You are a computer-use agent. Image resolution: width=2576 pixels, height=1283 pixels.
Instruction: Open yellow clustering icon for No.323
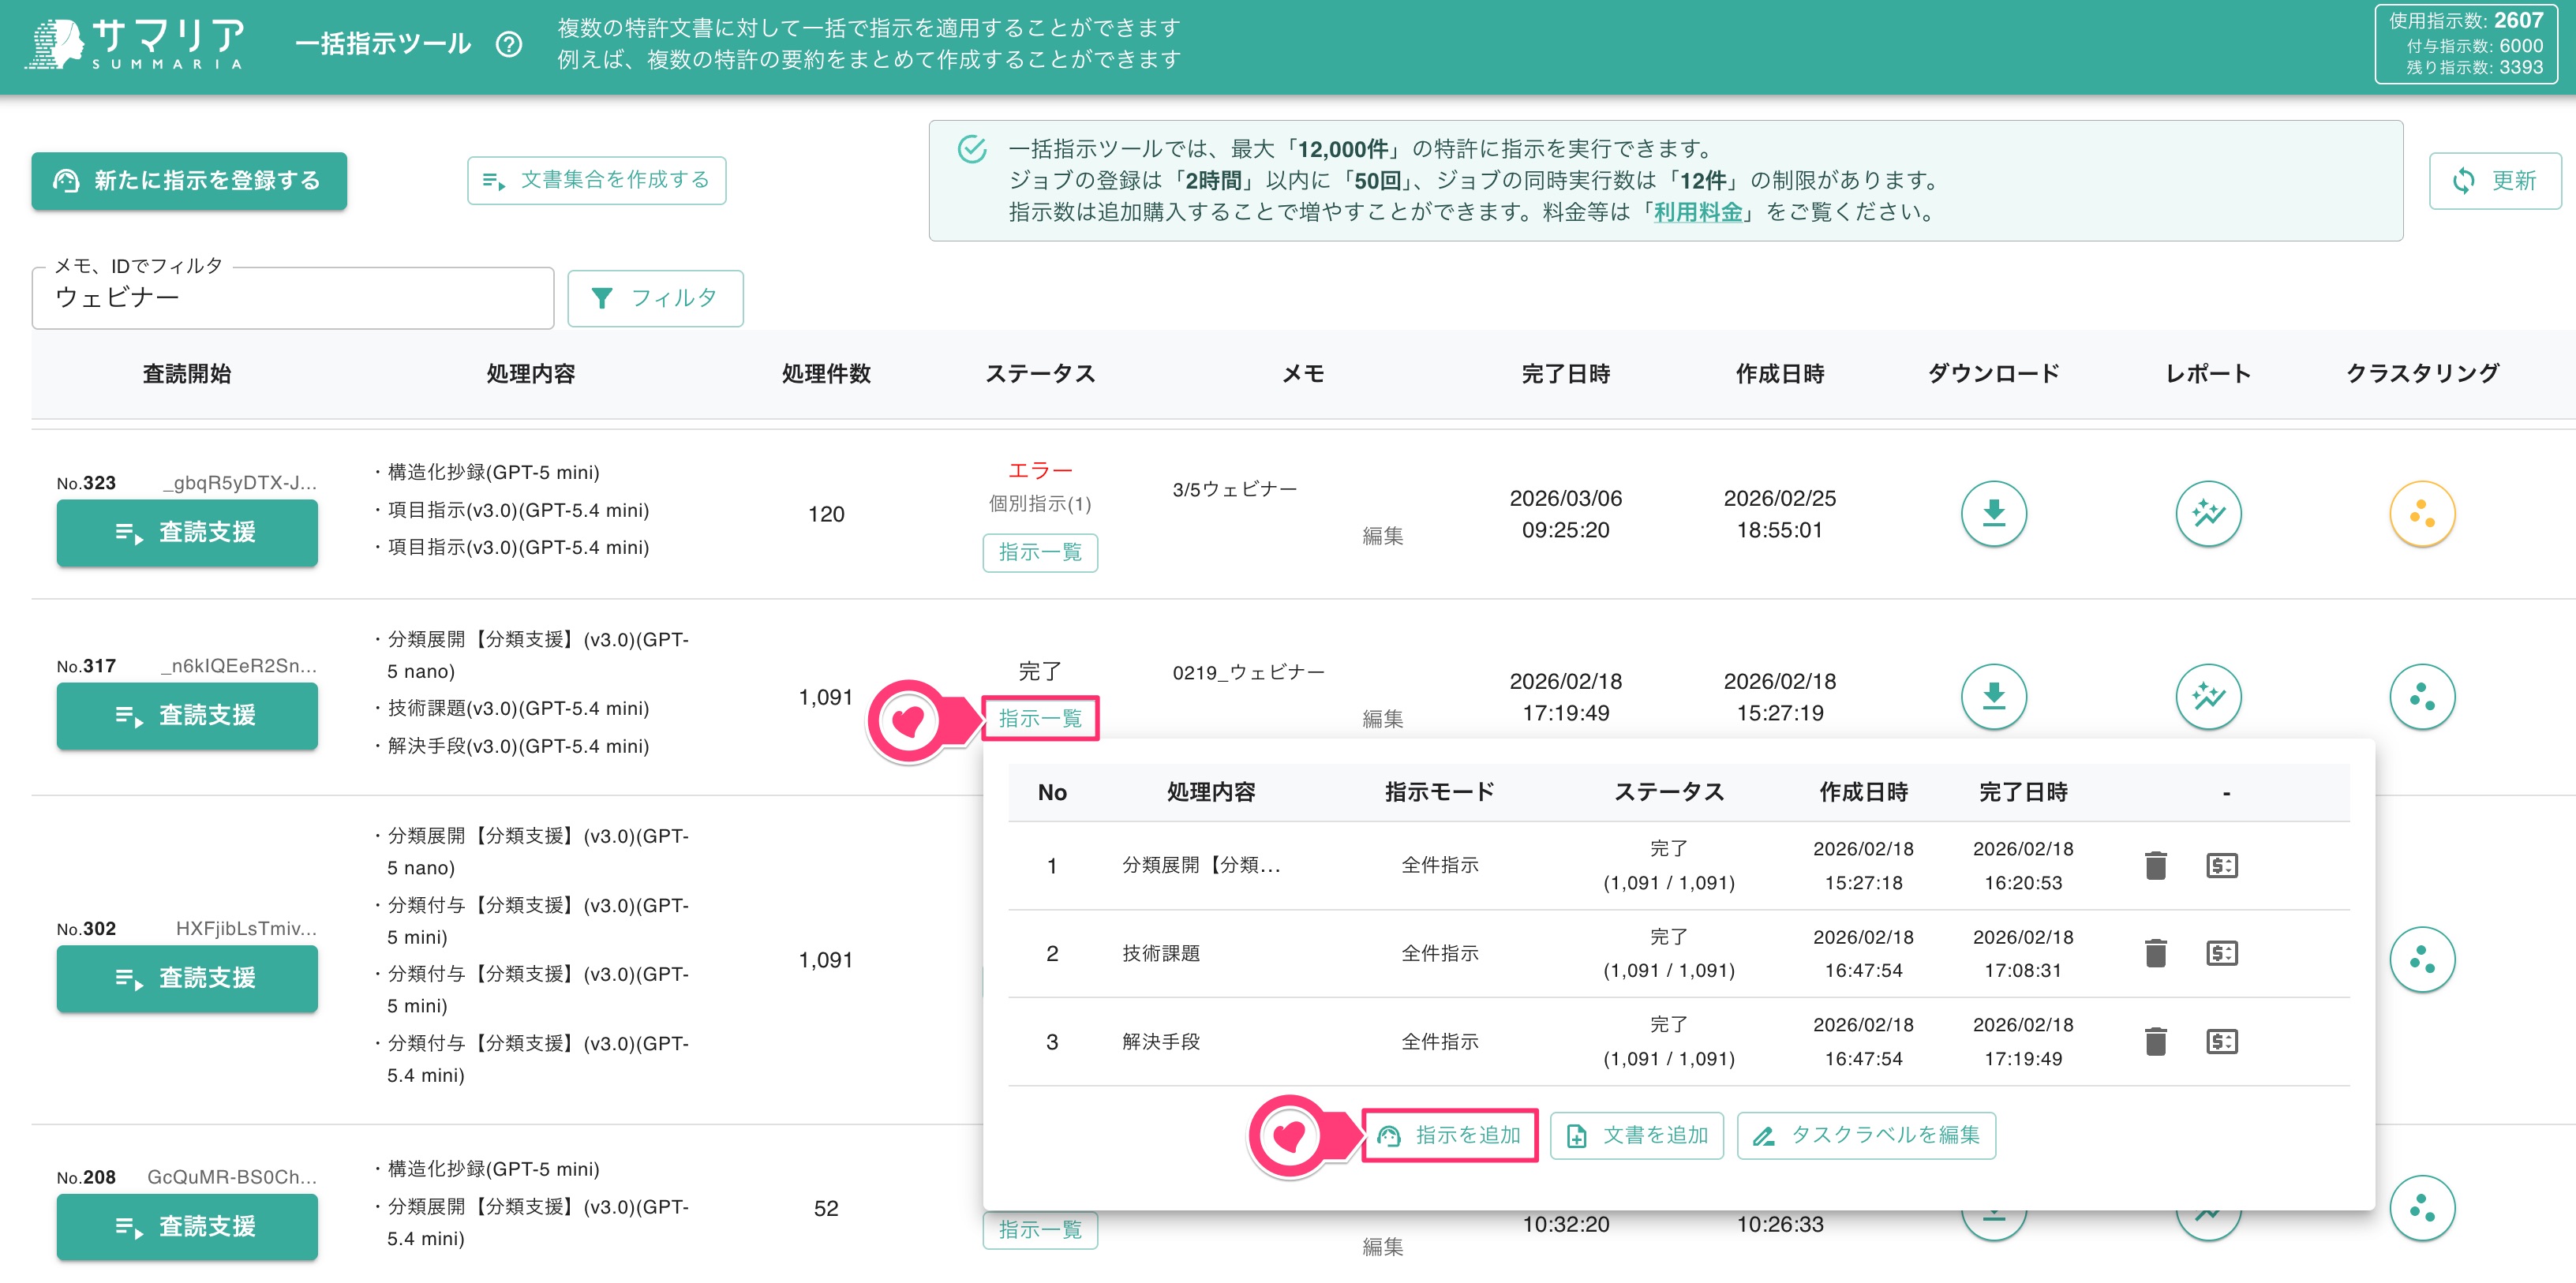pos(2422,514)
